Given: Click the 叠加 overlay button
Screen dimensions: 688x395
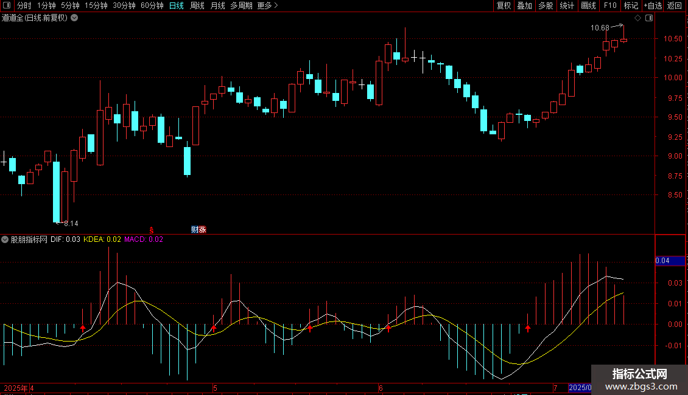Looking at the screenshot, I should point(525,5).
